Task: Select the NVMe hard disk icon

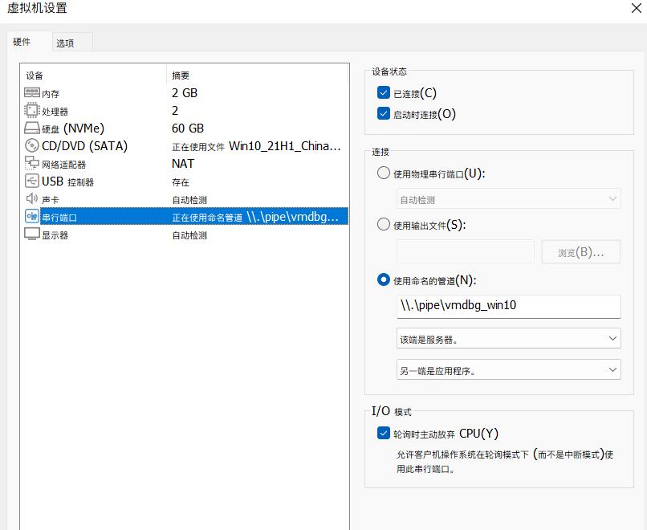Action: 32,128
